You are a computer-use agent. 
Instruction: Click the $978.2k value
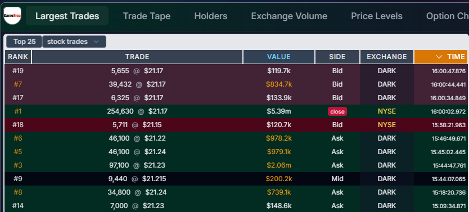pos(279,138)
